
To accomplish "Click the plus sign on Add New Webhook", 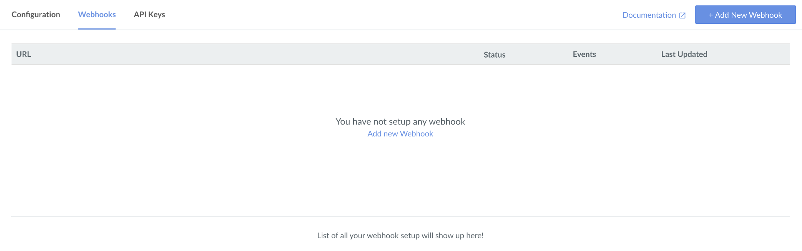I will click(711, 15).
